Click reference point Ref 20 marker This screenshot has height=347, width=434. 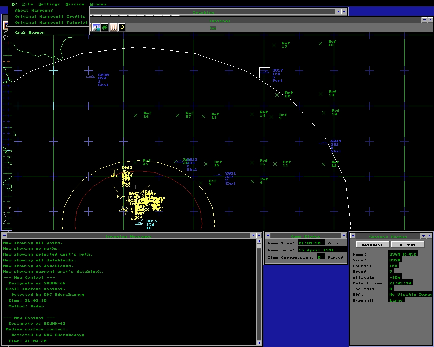pos(277,95)
